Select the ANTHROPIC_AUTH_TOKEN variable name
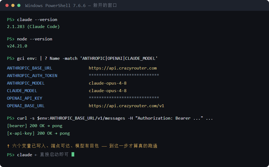The width and height of the screenshot is (269, 167). (x=32, y=76)
